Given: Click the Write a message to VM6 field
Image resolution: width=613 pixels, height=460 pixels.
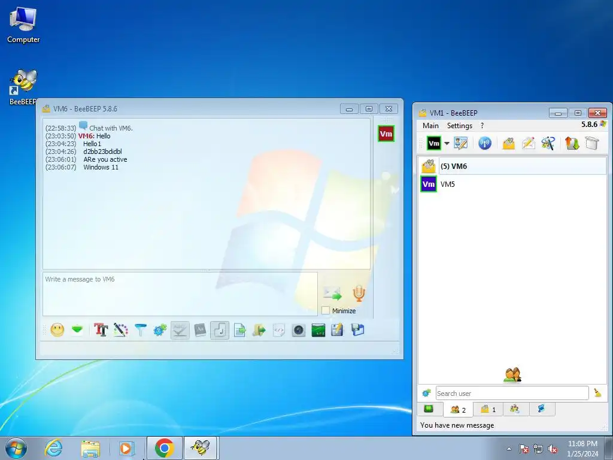Looking at the screenshot, I should [x=180, y=293].
